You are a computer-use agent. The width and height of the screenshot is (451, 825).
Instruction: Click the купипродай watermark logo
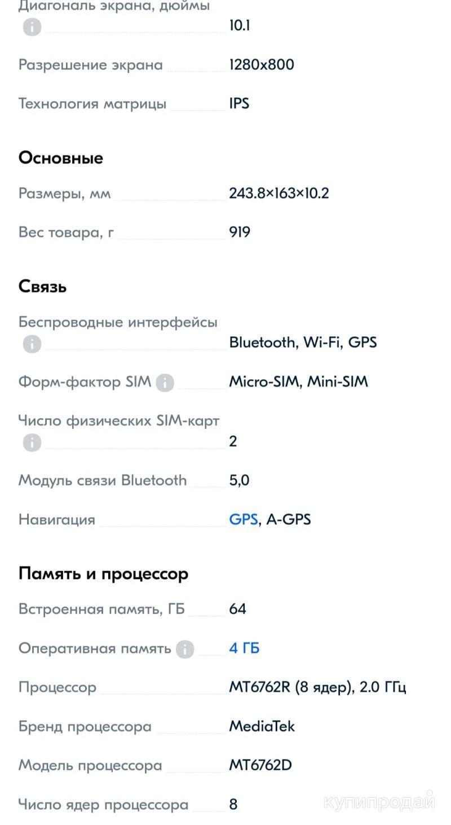(x=380, y=802)
